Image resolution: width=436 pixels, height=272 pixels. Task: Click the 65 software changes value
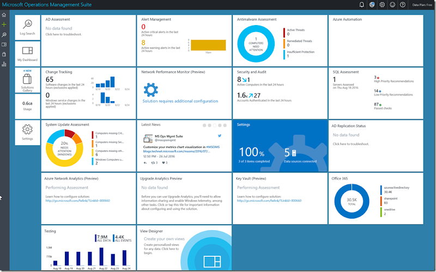[x=50, y=79]
